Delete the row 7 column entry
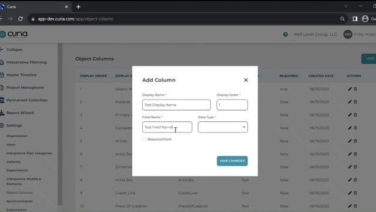Screen dimensions: 376x212 pos(355,167)
